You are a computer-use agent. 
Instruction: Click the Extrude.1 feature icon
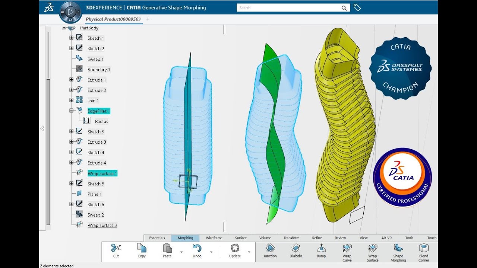(x=79, y=79)
